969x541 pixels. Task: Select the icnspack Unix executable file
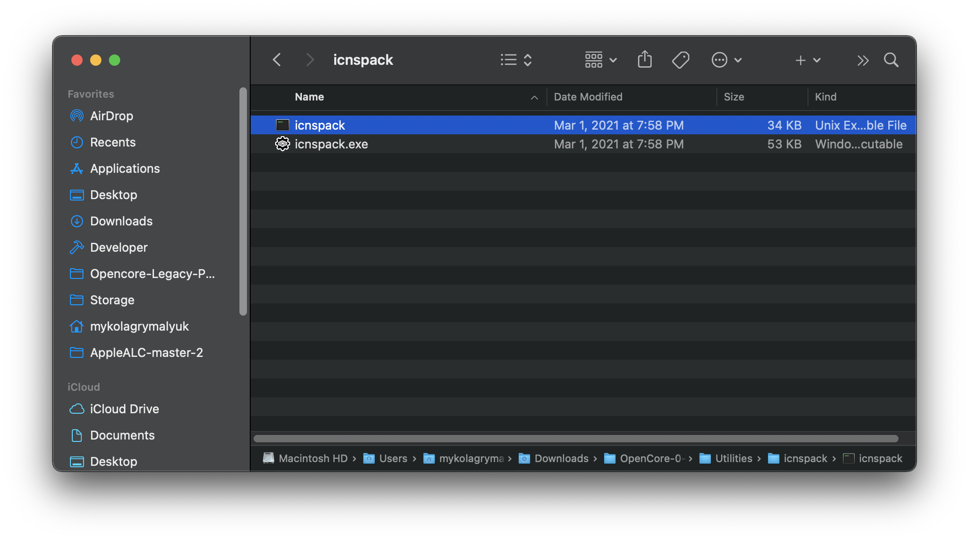pos(319,125)
